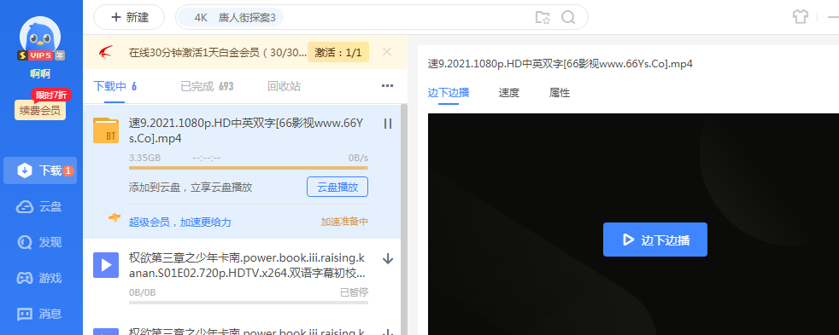The image size is (839, 335).
Task: Open the 发现 discover section
Action: pos(40,243)
